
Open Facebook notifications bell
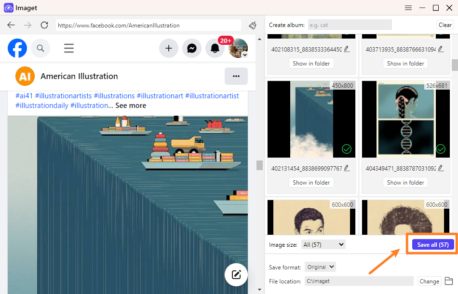[215, 48]
